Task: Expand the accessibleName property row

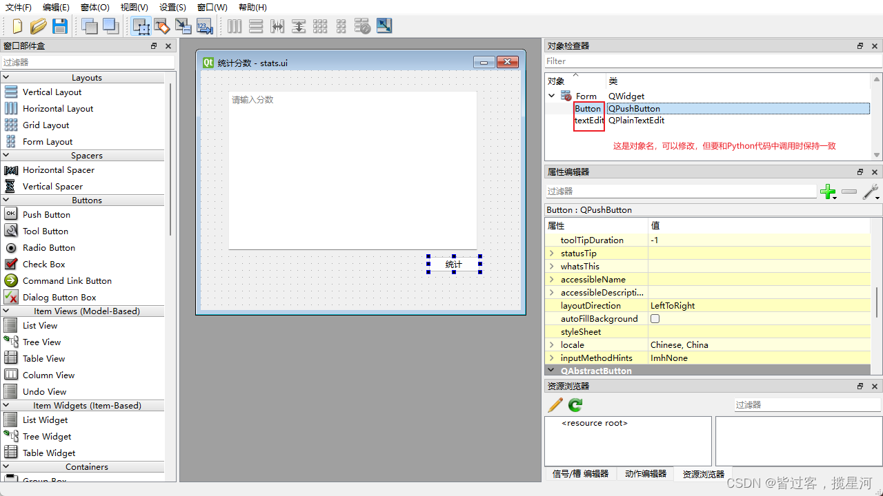Action: click(551, 280)
